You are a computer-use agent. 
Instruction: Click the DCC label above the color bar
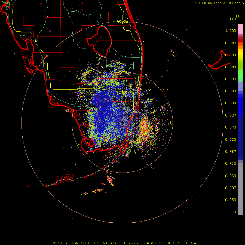click(239, 16)
